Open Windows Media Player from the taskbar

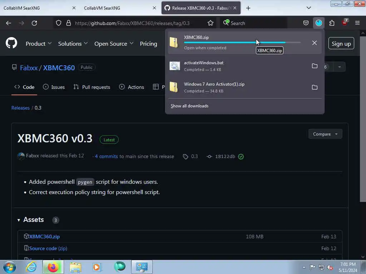[x=97, y=267]
